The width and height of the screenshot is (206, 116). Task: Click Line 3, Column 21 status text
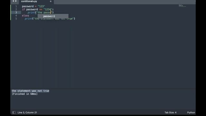pos(27,112)
